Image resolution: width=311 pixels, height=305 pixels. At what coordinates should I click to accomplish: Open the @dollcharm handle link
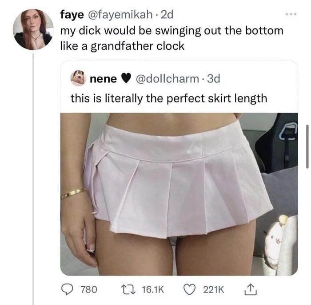coord(167,79)
